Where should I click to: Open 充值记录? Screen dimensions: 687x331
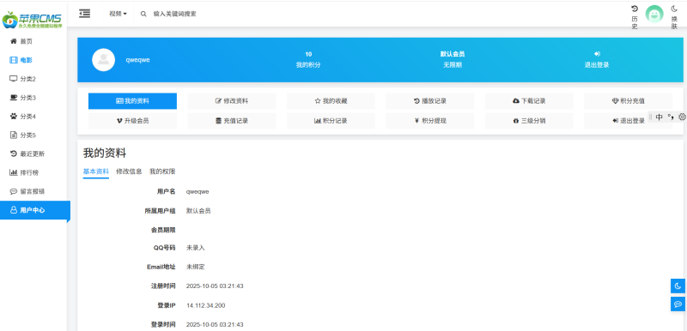tap(232, 121)
